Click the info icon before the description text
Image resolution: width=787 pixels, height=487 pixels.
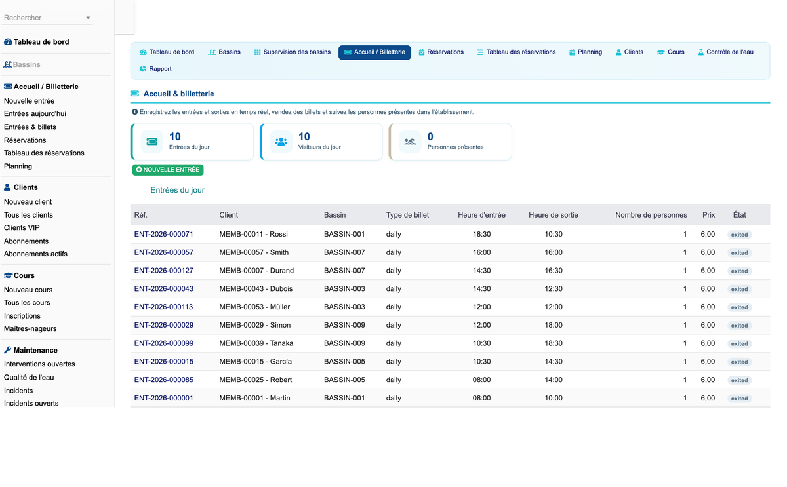pos(134,112)
